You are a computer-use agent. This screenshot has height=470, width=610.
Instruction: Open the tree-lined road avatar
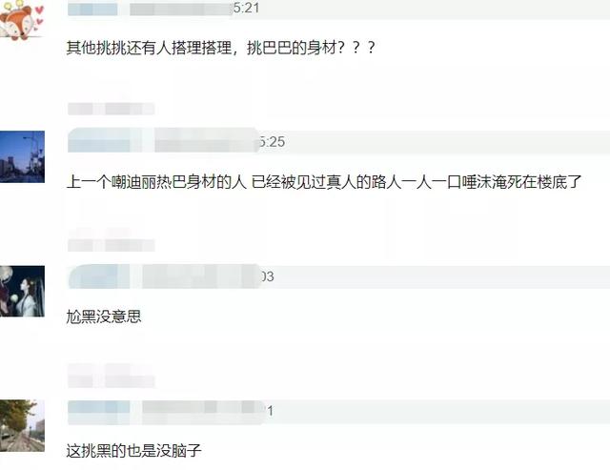coord(22,425)
